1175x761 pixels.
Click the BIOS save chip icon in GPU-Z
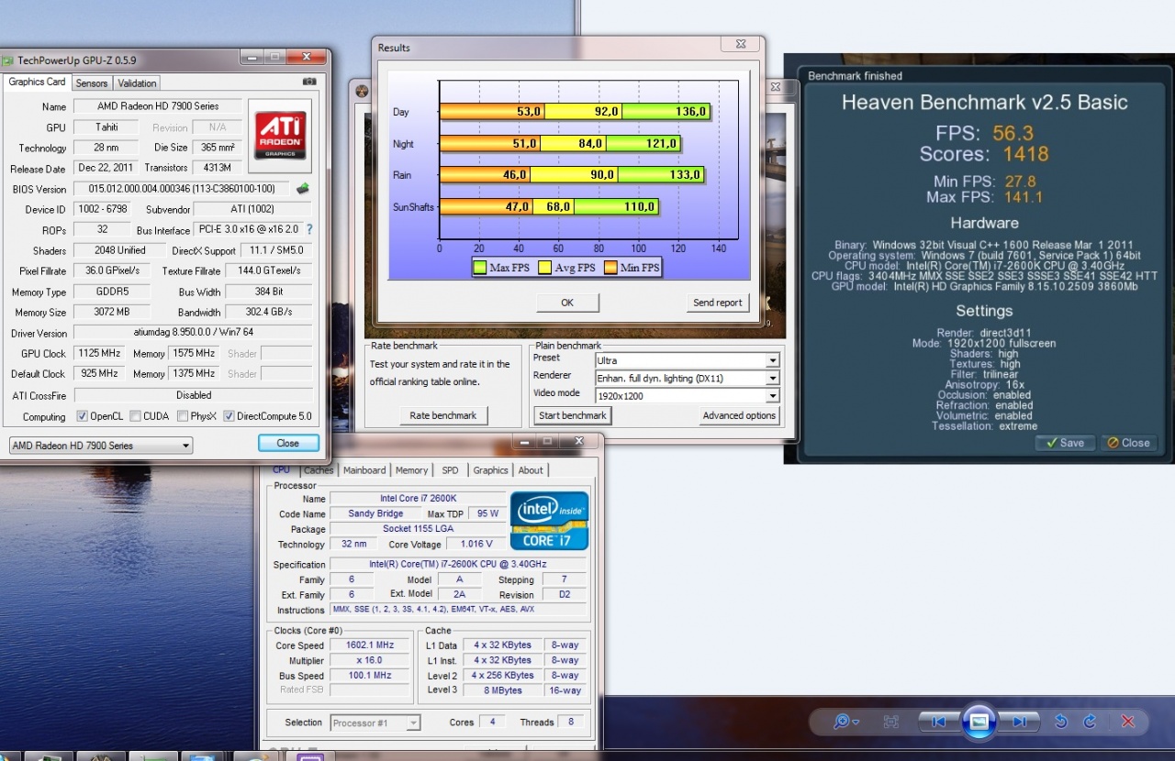302,189
